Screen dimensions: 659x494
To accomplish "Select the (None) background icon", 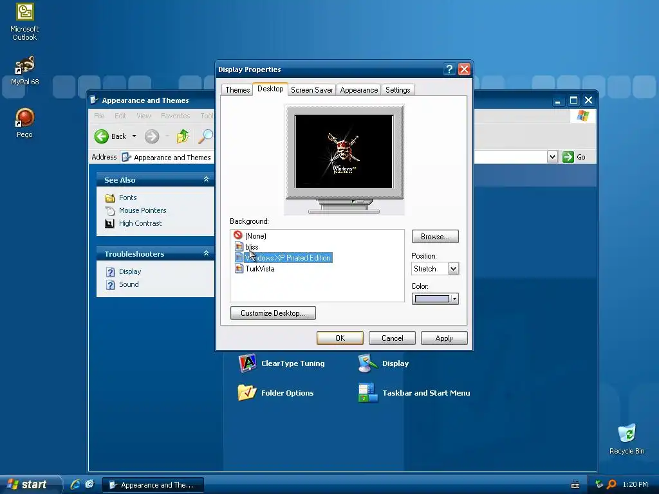I will (238, 235).
